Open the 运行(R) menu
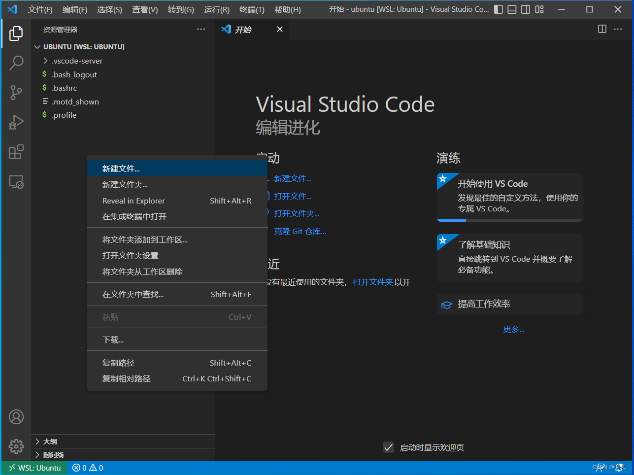The height and width of the screenshot is (475, 634). (217, 9)
